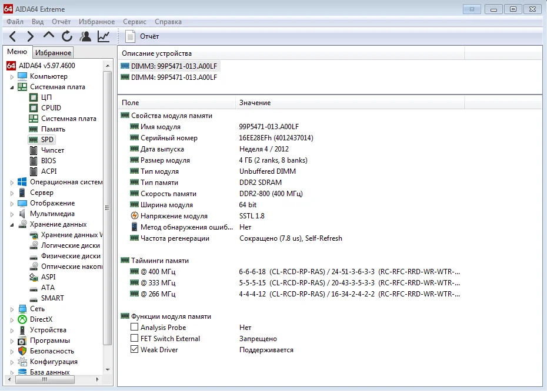547x391 pixels.
Task: Open the Сервис menu
Action: tap(135, 22)
